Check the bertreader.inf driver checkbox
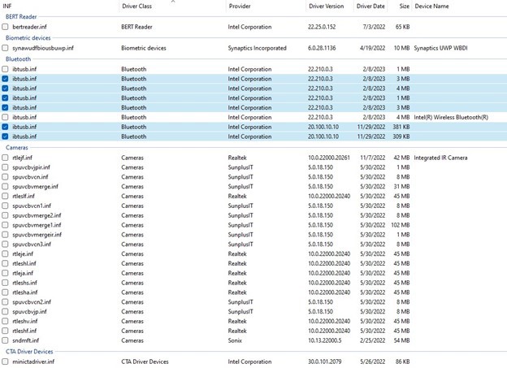507x368 pixels. tap(6, 27)
